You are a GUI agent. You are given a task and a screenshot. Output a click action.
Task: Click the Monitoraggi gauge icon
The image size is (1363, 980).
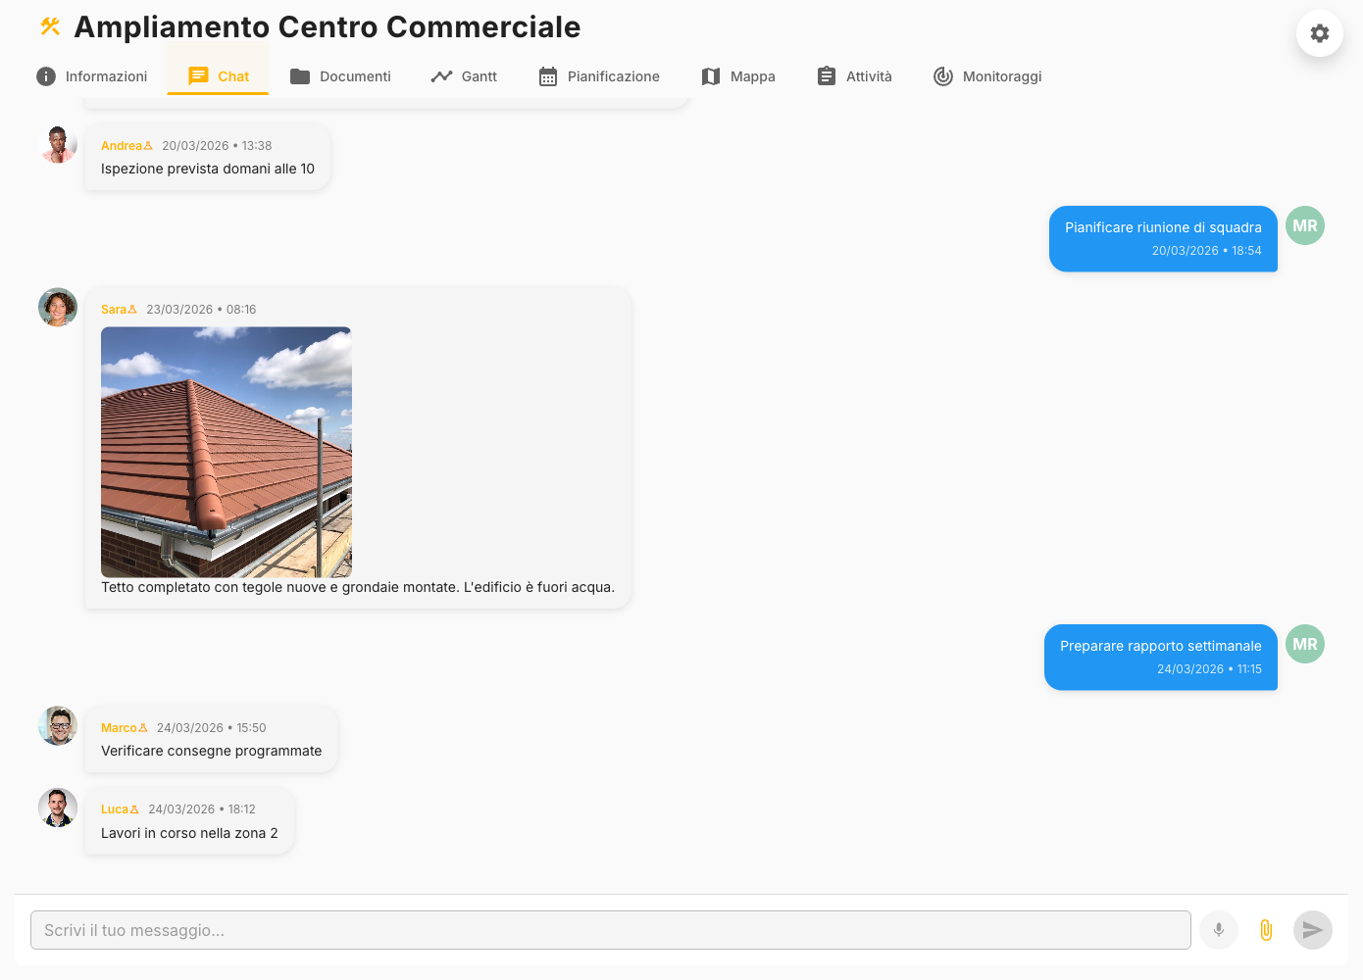point(942,74)
